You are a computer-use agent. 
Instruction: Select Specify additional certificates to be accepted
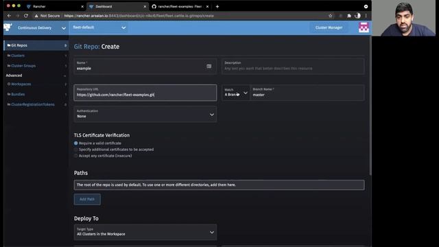coord(76,150)
